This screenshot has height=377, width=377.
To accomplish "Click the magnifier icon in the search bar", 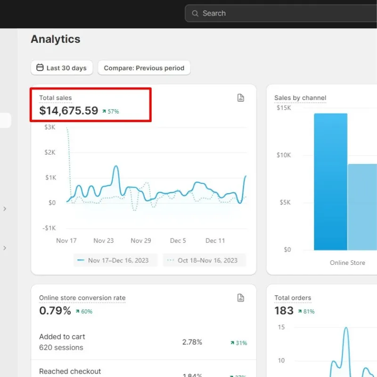I will (195, 14).
